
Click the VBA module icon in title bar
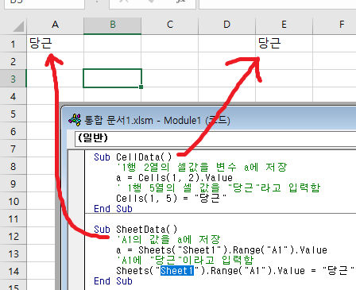tap(75, 120)
